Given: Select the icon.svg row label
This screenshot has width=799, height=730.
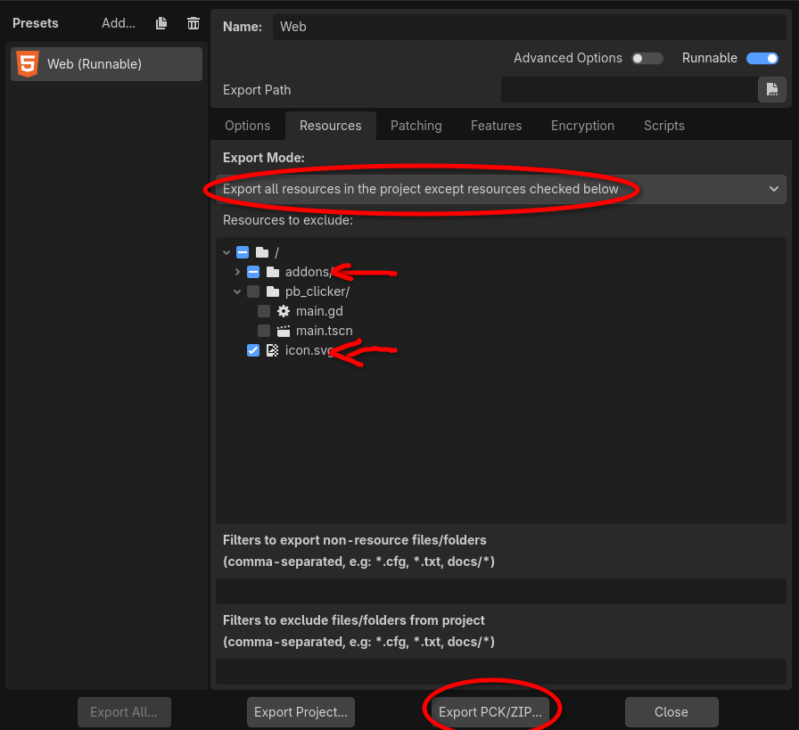Looking at the screenshot, I should coord(309,350).
